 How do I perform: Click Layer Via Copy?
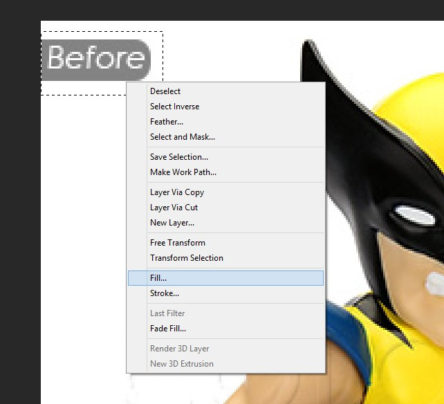[x=177, y=192]
